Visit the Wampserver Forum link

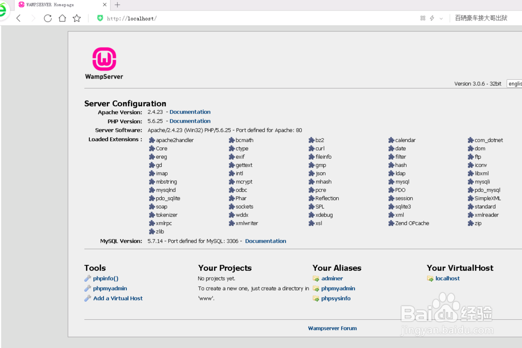333,329
